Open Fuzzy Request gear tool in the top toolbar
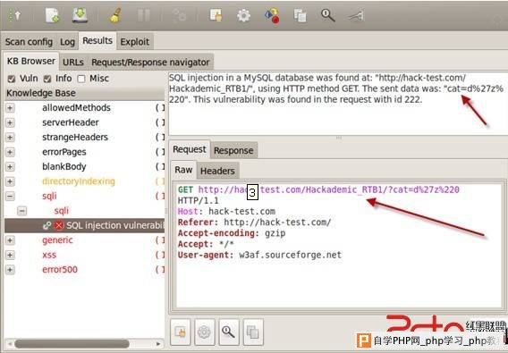508x353 pixels. point(243,15)
